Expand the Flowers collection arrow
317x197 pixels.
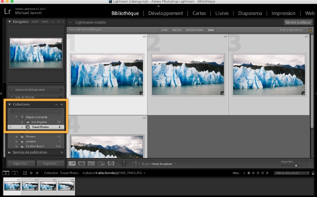(17, 137)
